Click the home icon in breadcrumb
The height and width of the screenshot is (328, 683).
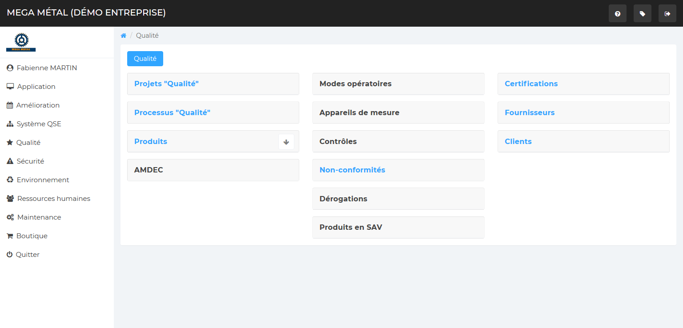tap(124, 36)
